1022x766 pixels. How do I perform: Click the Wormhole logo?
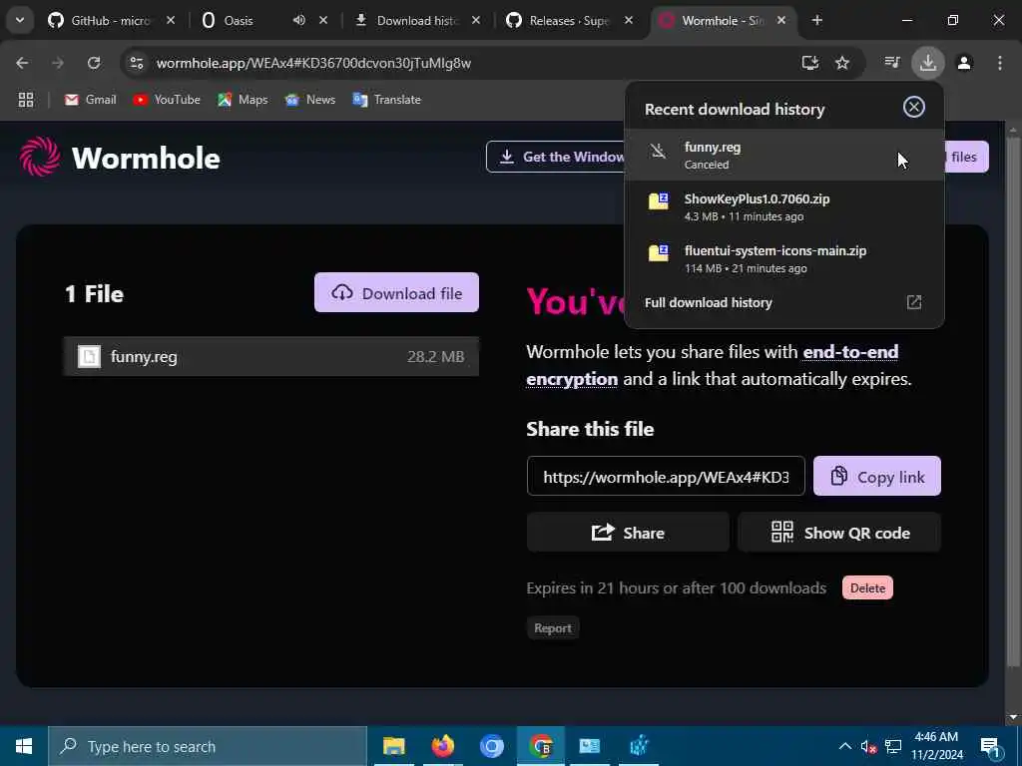click(x=120, y=157)
